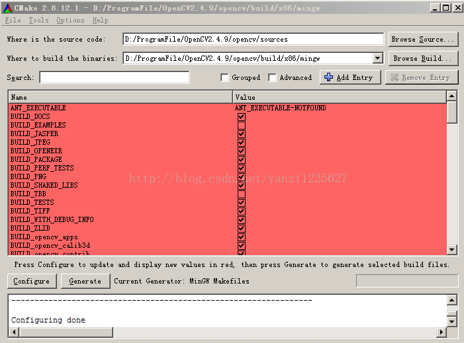Click the Name column header
The image size is (464, 343).
coord(120,97)
